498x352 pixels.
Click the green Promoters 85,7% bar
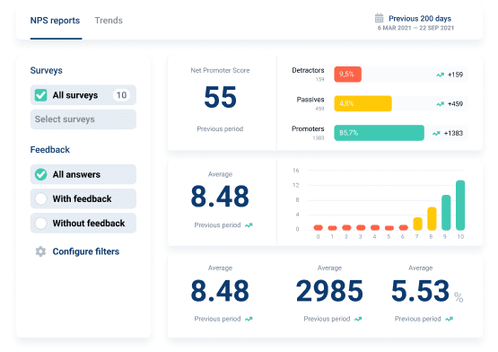click(379, 133)
